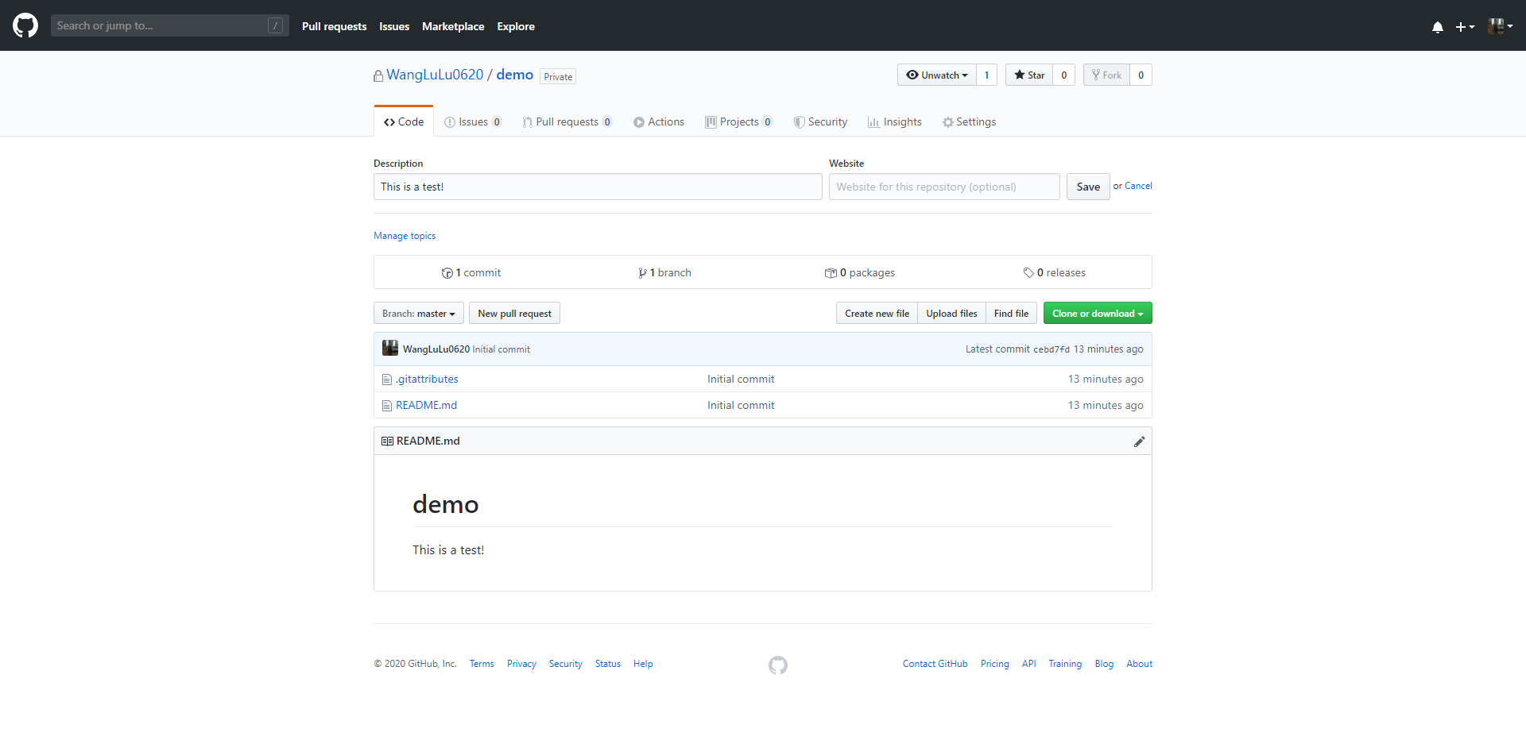Open the GitHub home logo

(x=25, y=25)
